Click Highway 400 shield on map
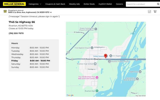The width and height of the screenshot is (160, 100). click(x=68, y=52)
